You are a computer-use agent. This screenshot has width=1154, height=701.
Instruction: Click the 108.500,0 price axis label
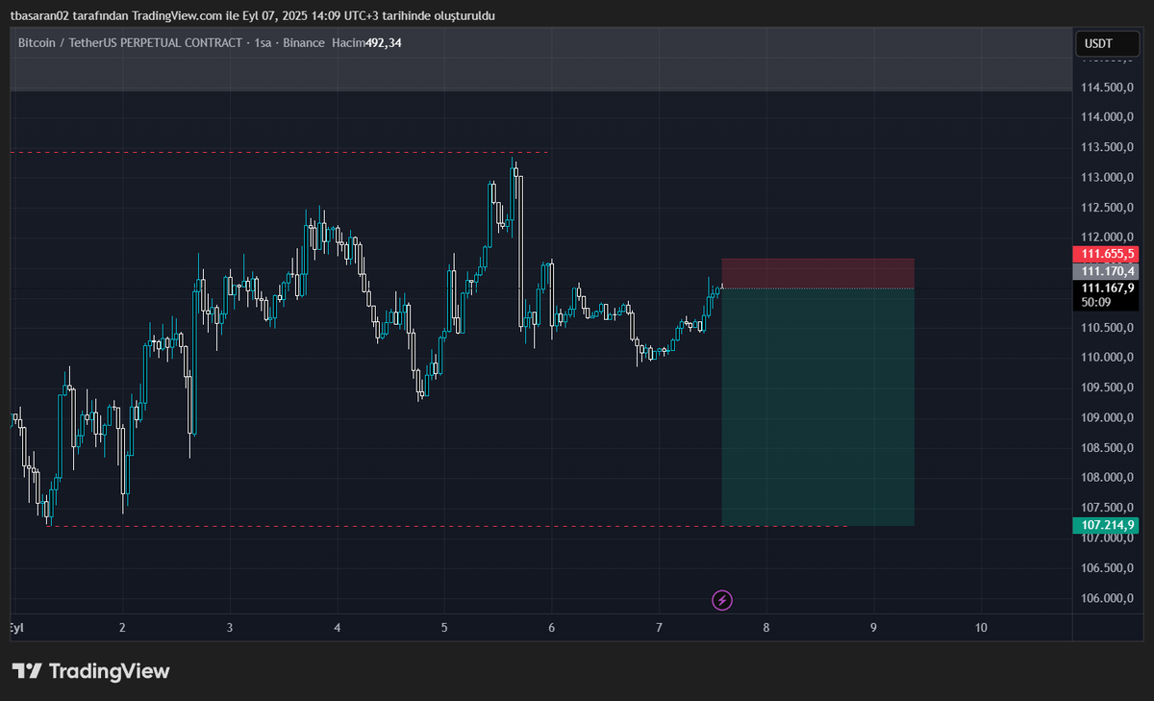[x=1109, y=448]
